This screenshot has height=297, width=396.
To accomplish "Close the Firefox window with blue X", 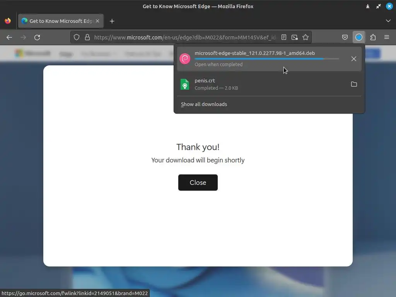I will point(389,6).
